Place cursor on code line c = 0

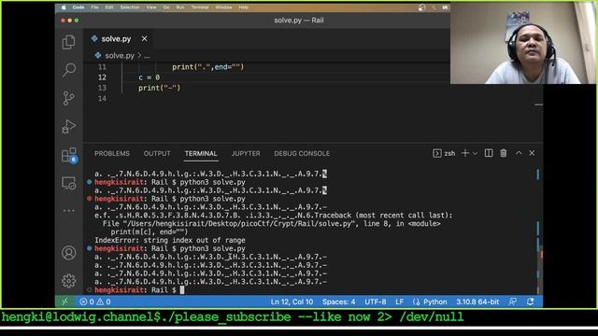tap(149, 77)
